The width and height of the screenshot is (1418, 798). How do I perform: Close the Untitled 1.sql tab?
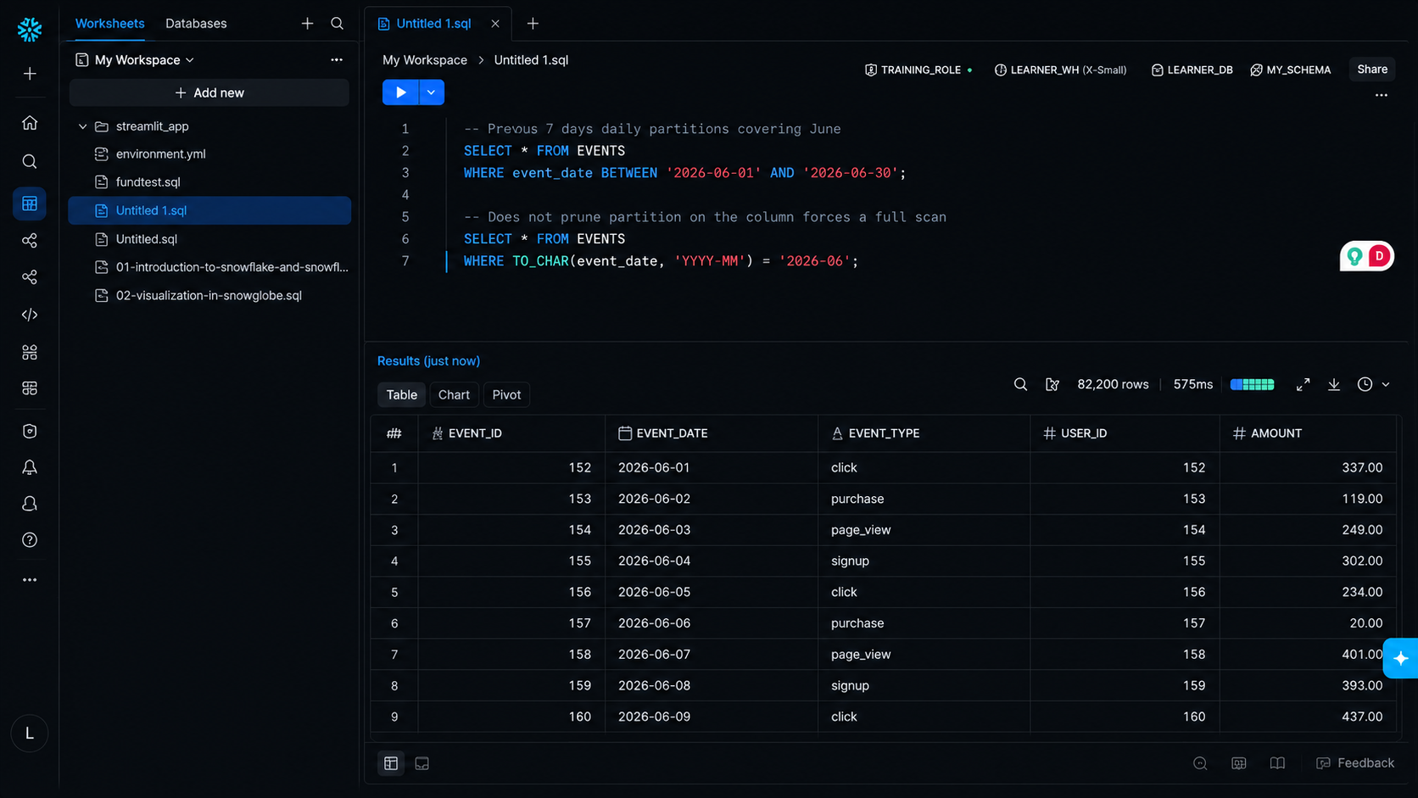[x=495, y=24]
